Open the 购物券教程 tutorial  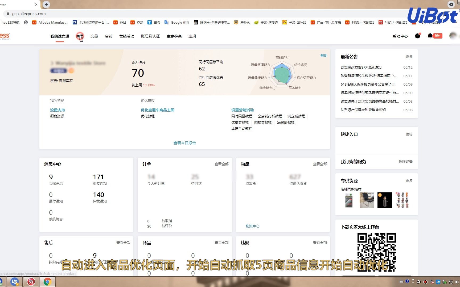point(263,122)
